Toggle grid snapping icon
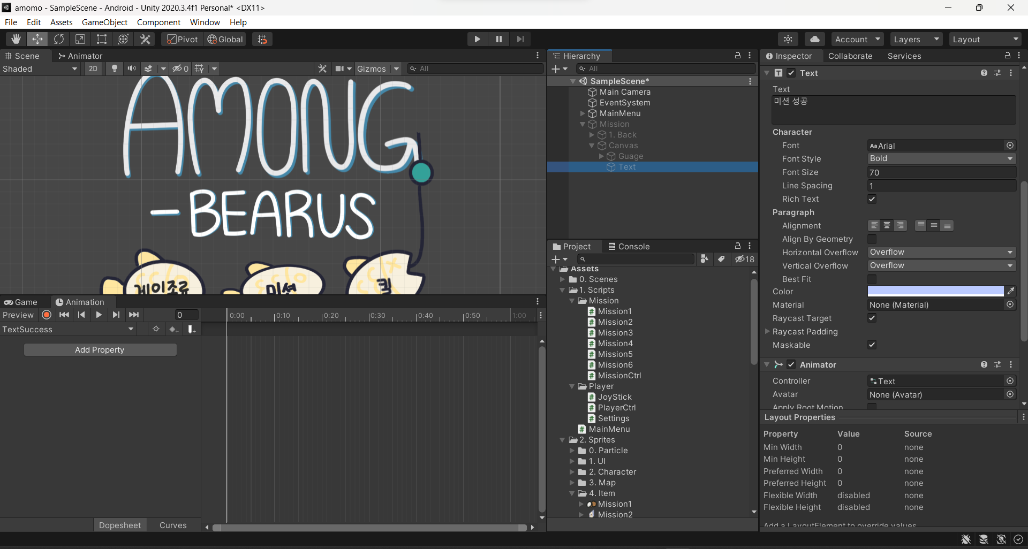Viewport: 1028px width, 549px height. click(262, 39)
